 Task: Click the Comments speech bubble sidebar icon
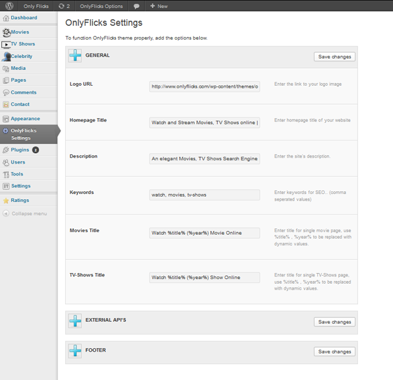point(6,92)
